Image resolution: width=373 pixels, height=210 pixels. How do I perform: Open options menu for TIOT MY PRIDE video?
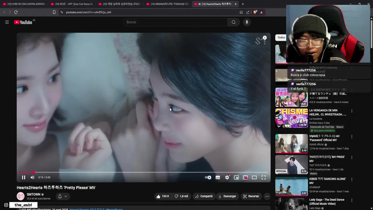pyautogui.click(x=352, y=157)
